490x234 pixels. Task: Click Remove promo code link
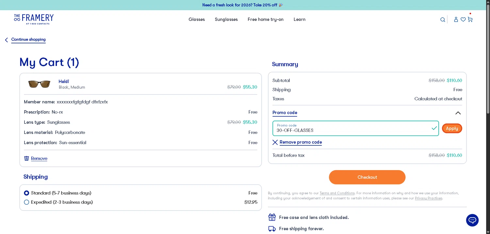[x=301, y=142]
